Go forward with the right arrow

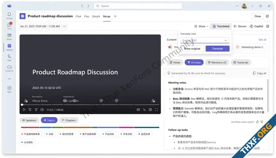[x=88, y=6]
